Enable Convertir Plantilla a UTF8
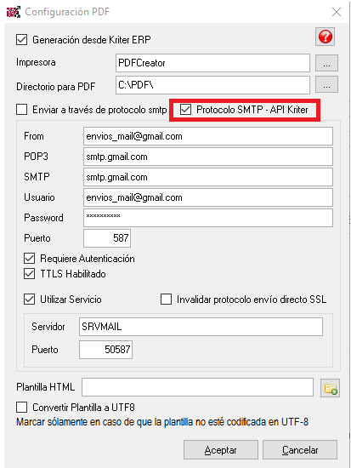The width and height of the screenshot is (351, 468). point(22,407)
